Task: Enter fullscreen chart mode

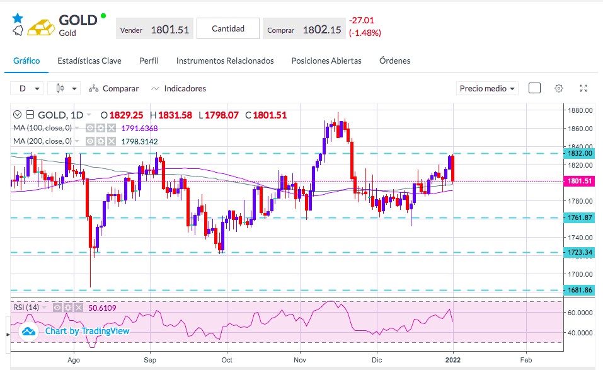Action: 583,88
